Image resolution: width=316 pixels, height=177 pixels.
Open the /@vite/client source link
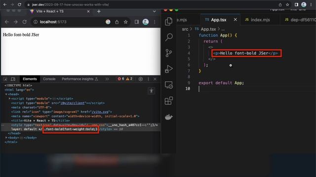pyautogui.click(x=73, y=103)
